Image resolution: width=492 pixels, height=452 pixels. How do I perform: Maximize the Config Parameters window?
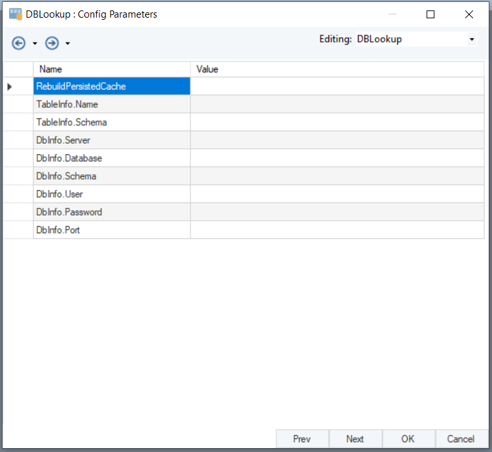(x=430, y=14)
